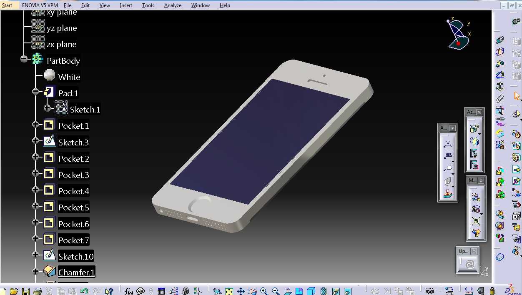Open the Capture camera tool
The image size is (522, 295).
click(430, 291)
